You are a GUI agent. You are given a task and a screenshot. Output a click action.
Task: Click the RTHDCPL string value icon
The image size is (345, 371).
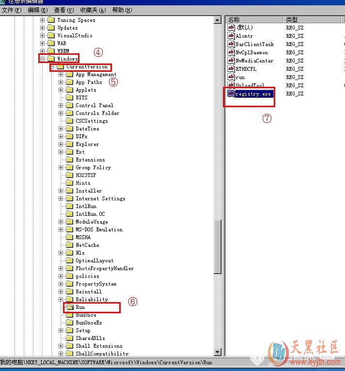[231, 69]
